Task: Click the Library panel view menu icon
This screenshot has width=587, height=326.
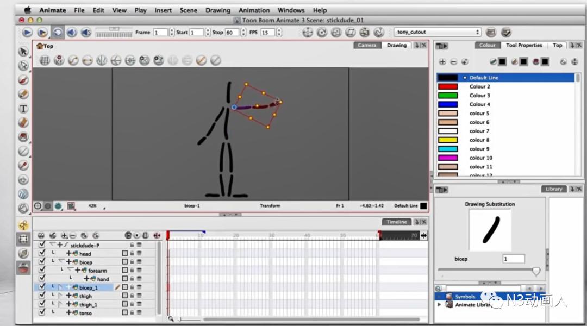Action: pyautogui.click(x=442, y=190)
